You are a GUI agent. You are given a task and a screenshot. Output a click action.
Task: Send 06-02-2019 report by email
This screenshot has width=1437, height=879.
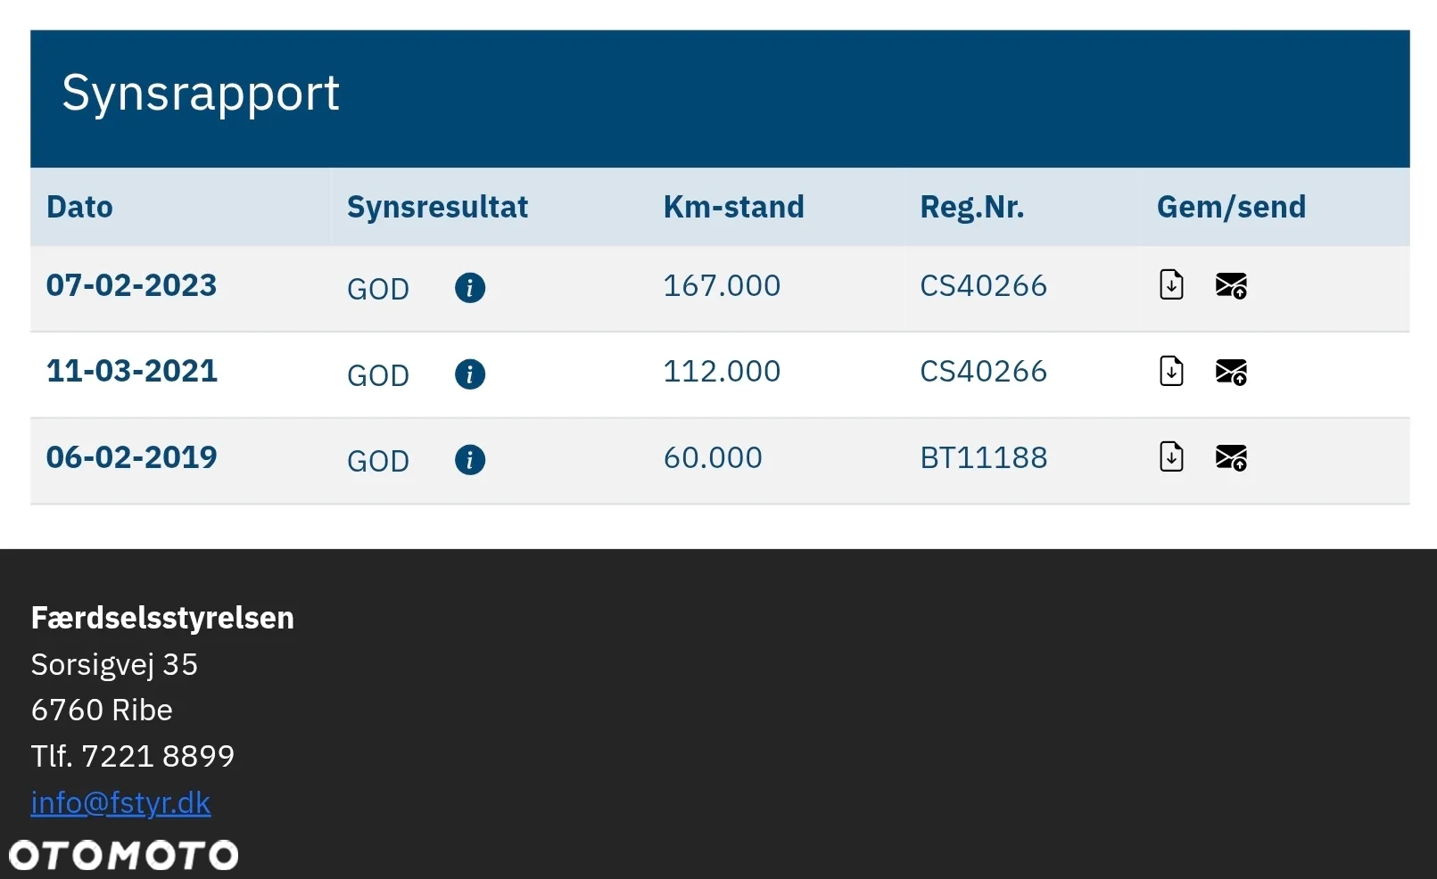(1231, 457)
